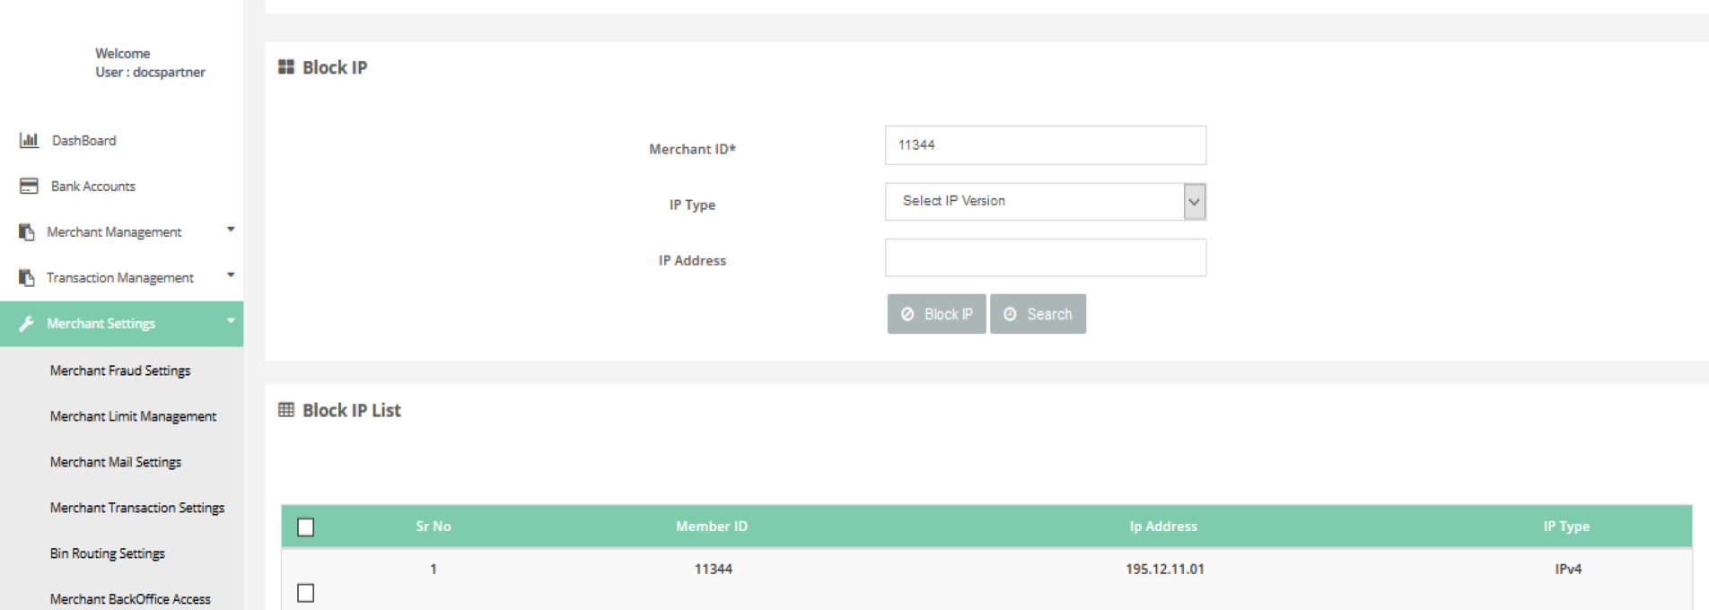Image resolution: width=1709 pixels, height=610 pixels.
Task: Expand the Transaction Management submenu arrow
Action: coord(231,275)
